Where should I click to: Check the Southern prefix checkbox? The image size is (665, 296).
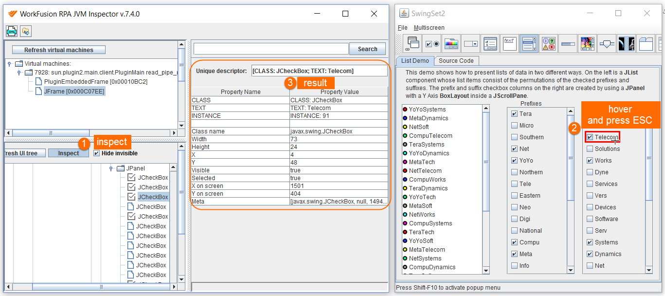tap(514, 137)
